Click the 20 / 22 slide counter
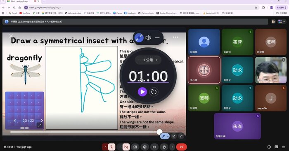Screen dimensions: 289x151 [x=28, y=121]
